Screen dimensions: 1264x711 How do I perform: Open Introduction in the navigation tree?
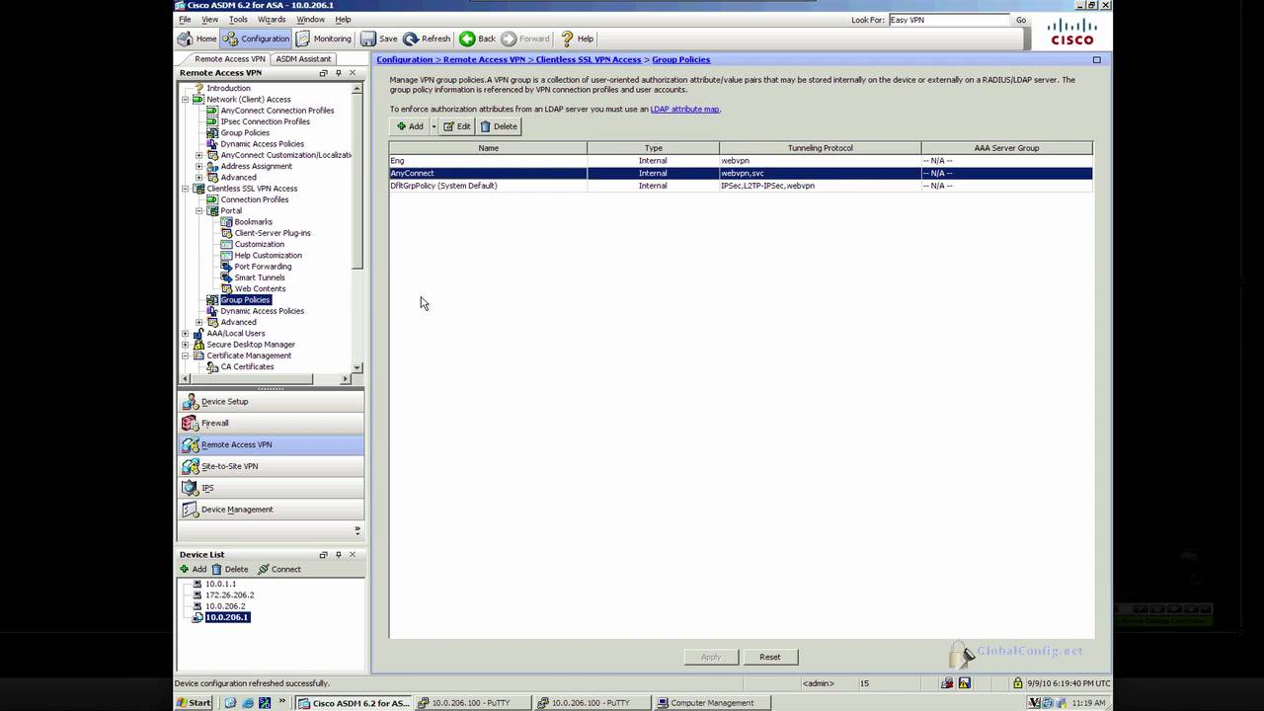coord(228,88)
